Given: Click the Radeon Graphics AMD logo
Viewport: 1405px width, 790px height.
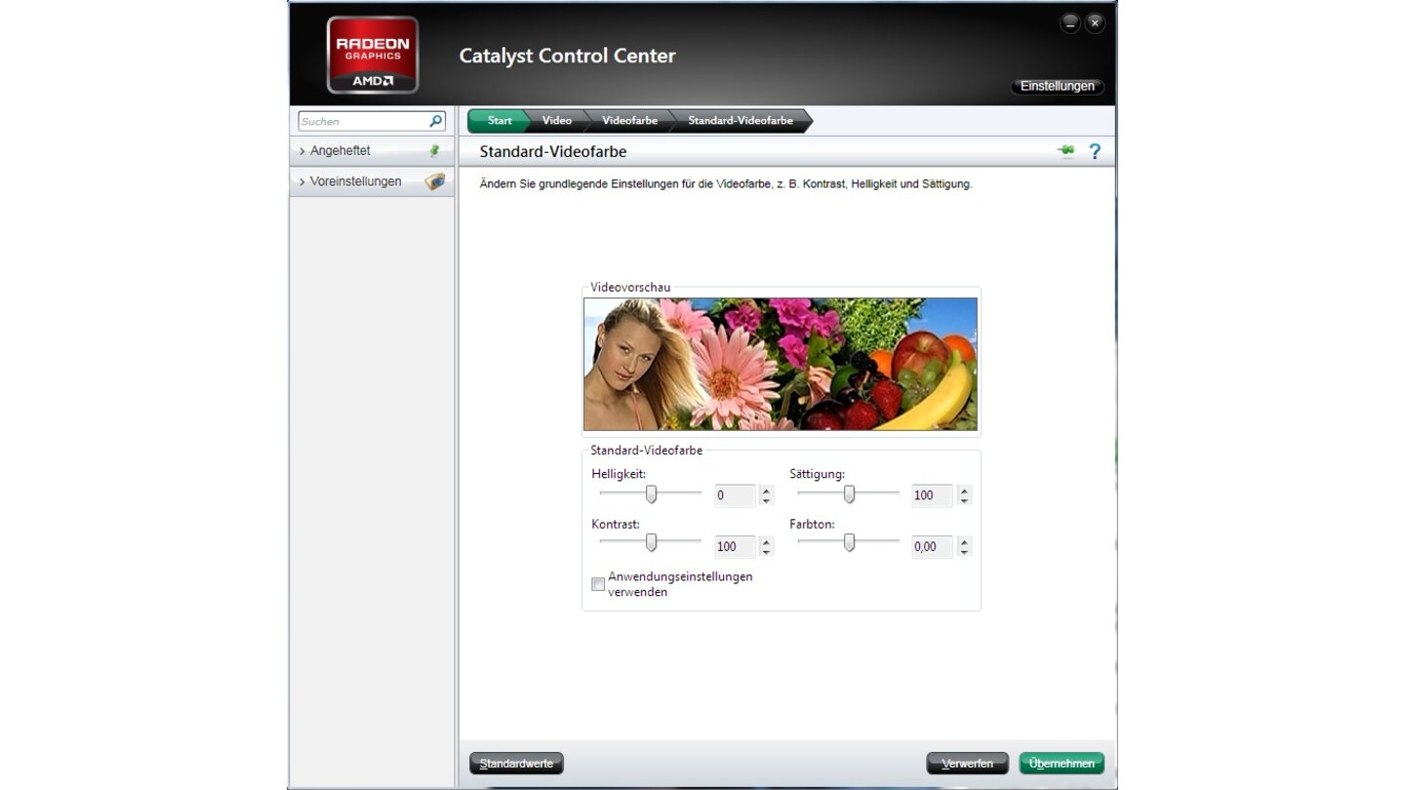Looking at the screenshot, I should click(x=373, y=55).
